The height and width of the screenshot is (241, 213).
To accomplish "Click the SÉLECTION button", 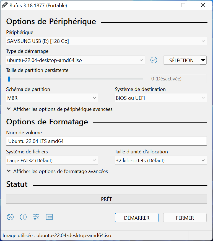I will pos(181,60).
